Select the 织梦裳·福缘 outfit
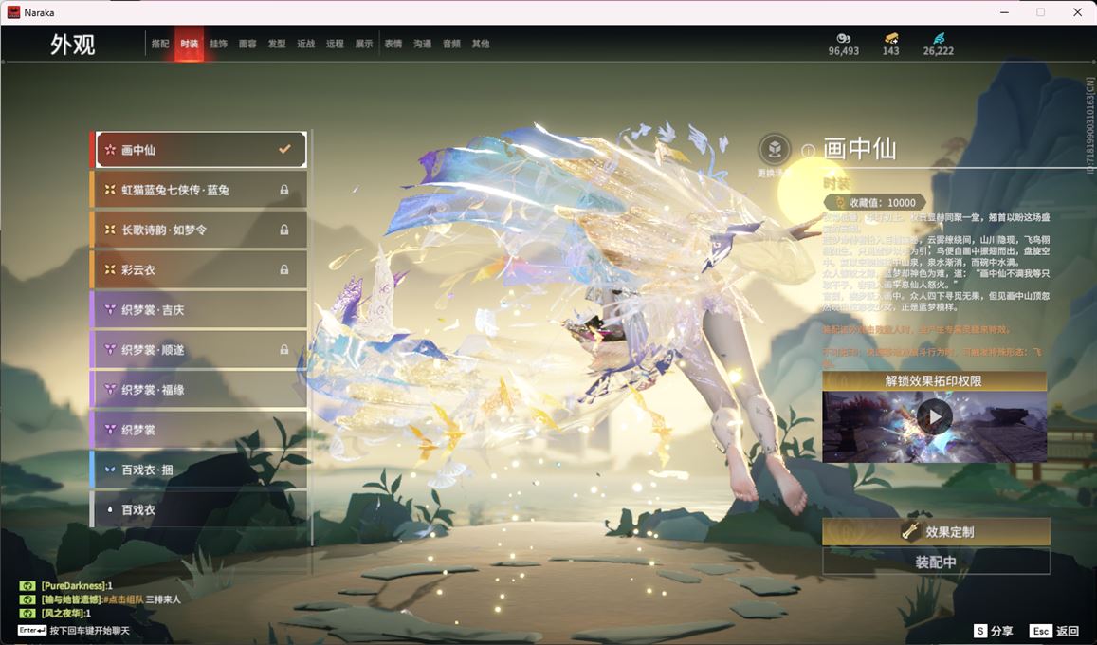This screenshot has height=645, width=1097. (x=199, y=390)
